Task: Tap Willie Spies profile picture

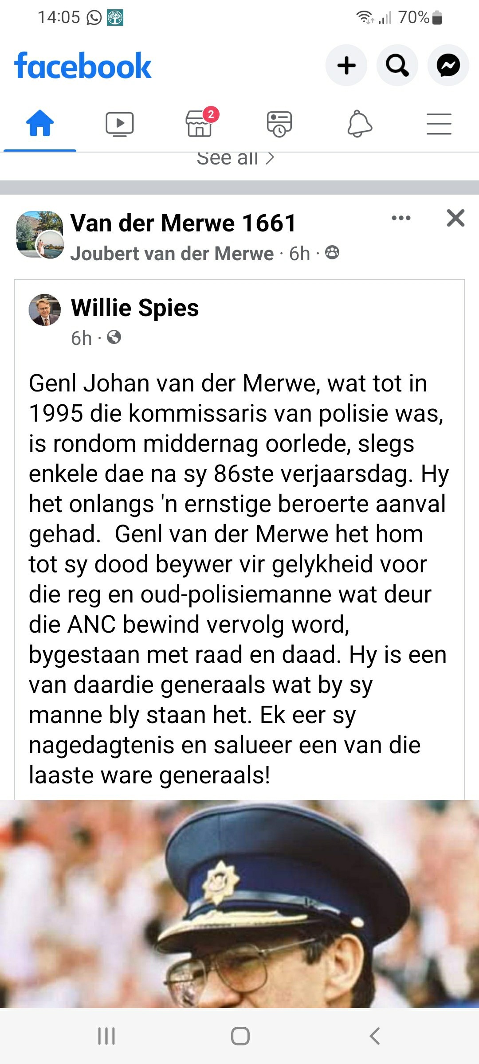Action: [x=45, y=309]
